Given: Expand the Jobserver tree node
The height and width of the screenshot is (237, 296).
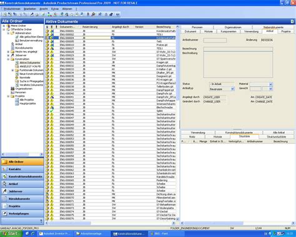Looking at the screenshot, I should click(8, 55).
